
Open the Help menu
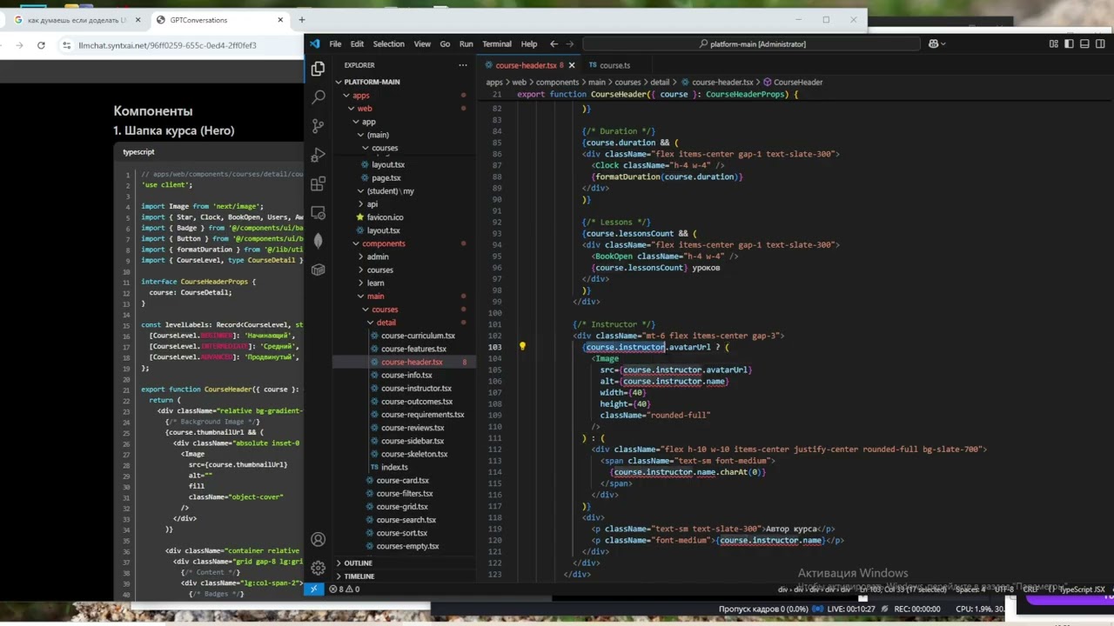528,43
